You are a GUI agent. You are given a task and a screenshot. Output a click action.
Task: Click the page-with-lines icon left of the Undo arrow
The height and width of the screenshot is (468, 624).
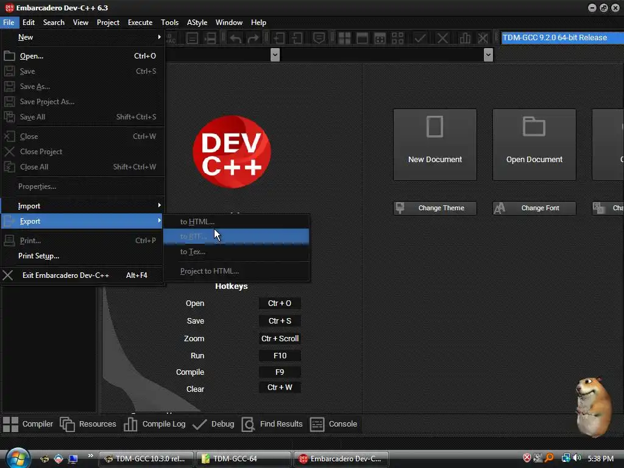(192, 38)
